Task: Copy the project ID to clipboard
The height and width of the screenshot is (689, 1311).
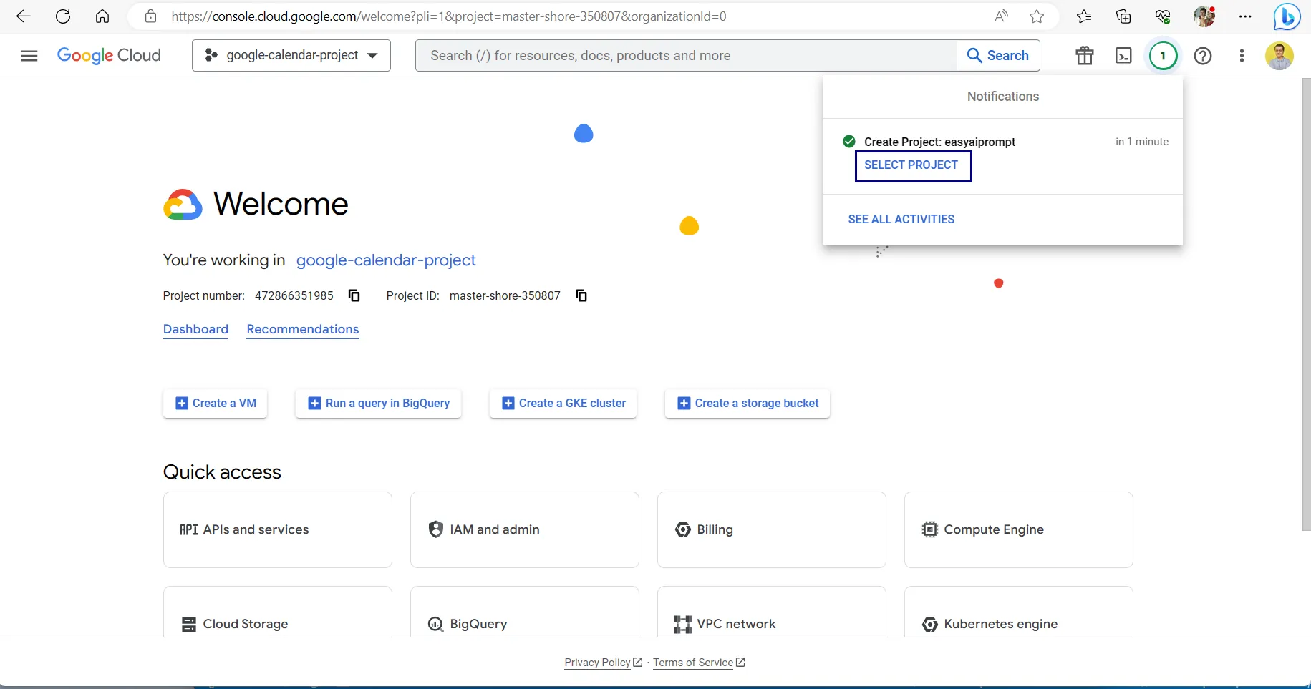Action: [x=581, y=295]
